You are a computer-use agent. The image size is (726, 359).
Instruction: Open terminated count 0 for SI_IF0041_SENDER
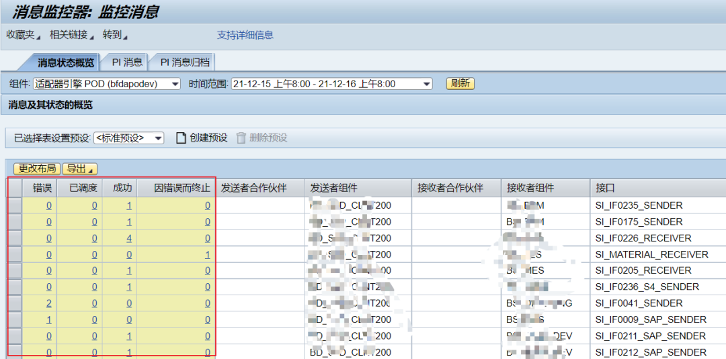click(x=208, y=303)
